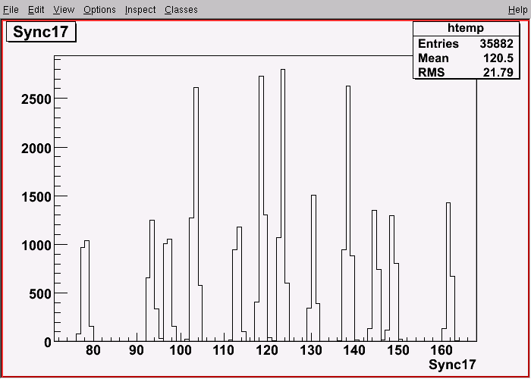531x379 pixels.
Task: Select the histogram peak near 161
Action: click(x=448, y=271)
